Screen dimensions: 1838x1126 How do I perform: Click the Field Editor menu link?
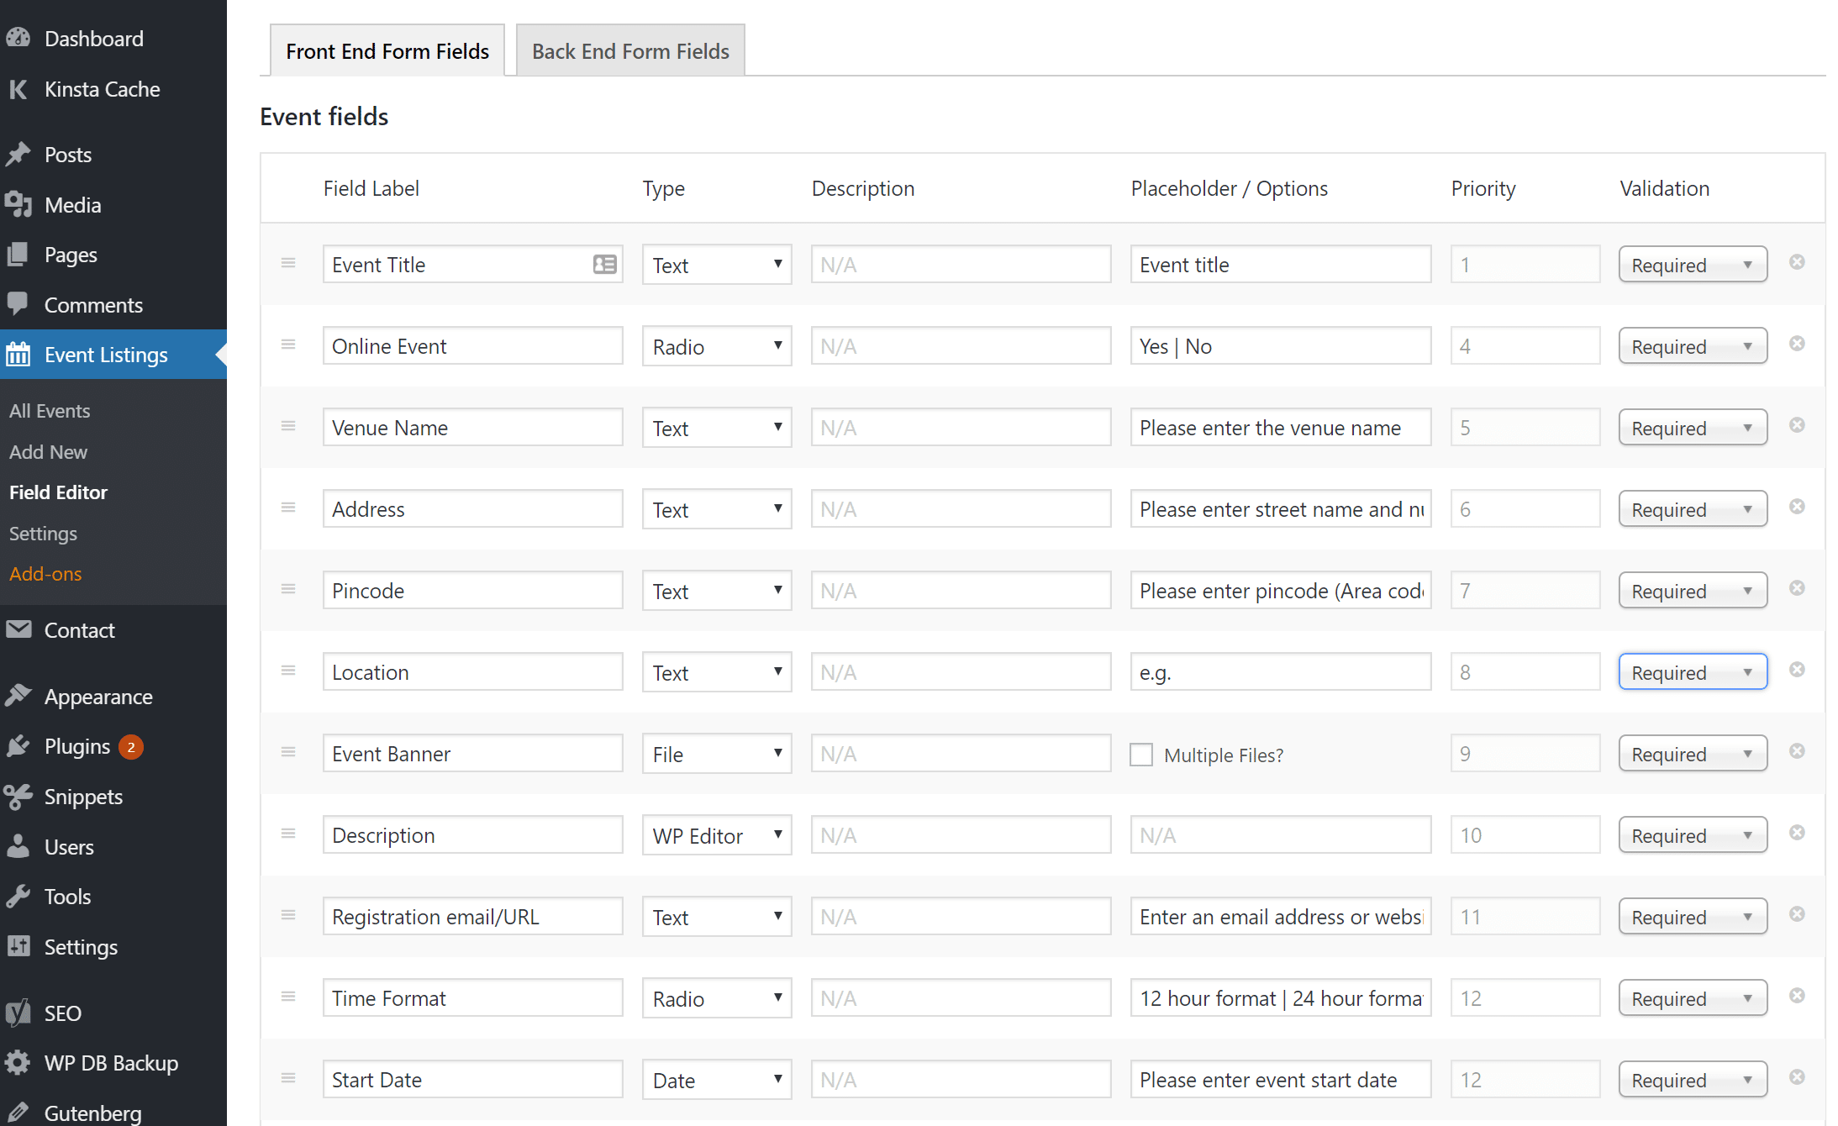click(x=58, y=492)
